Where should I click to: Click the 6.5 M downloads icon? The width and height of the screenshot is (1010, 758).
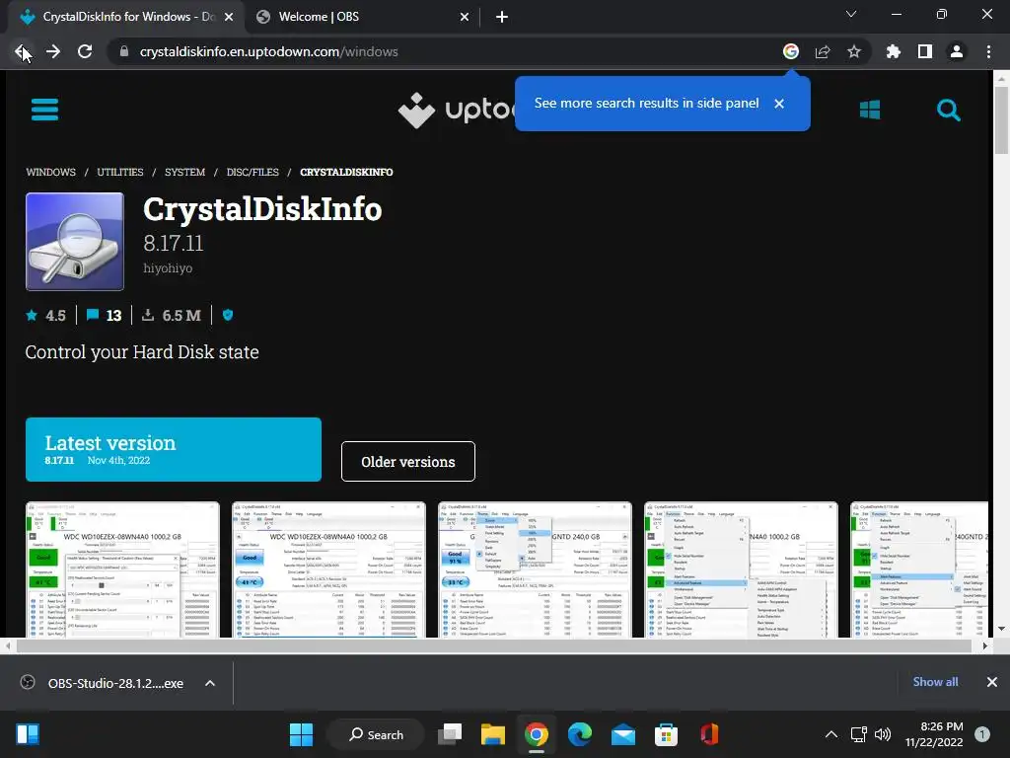[x=148, y=315]
